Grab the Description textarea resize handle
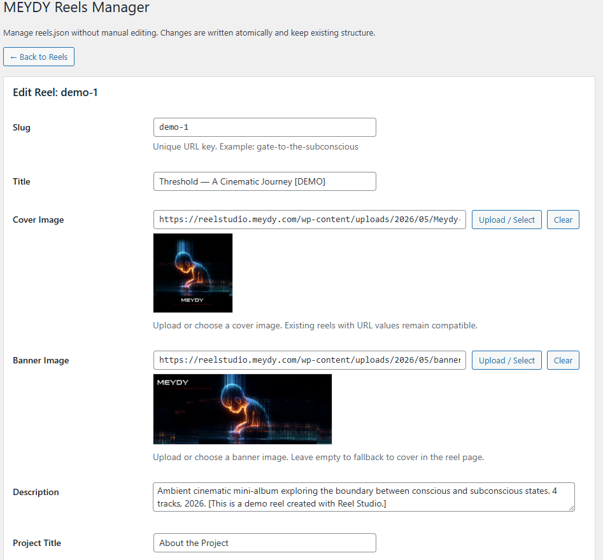This screenshot has height=560, width=603. 572,508
